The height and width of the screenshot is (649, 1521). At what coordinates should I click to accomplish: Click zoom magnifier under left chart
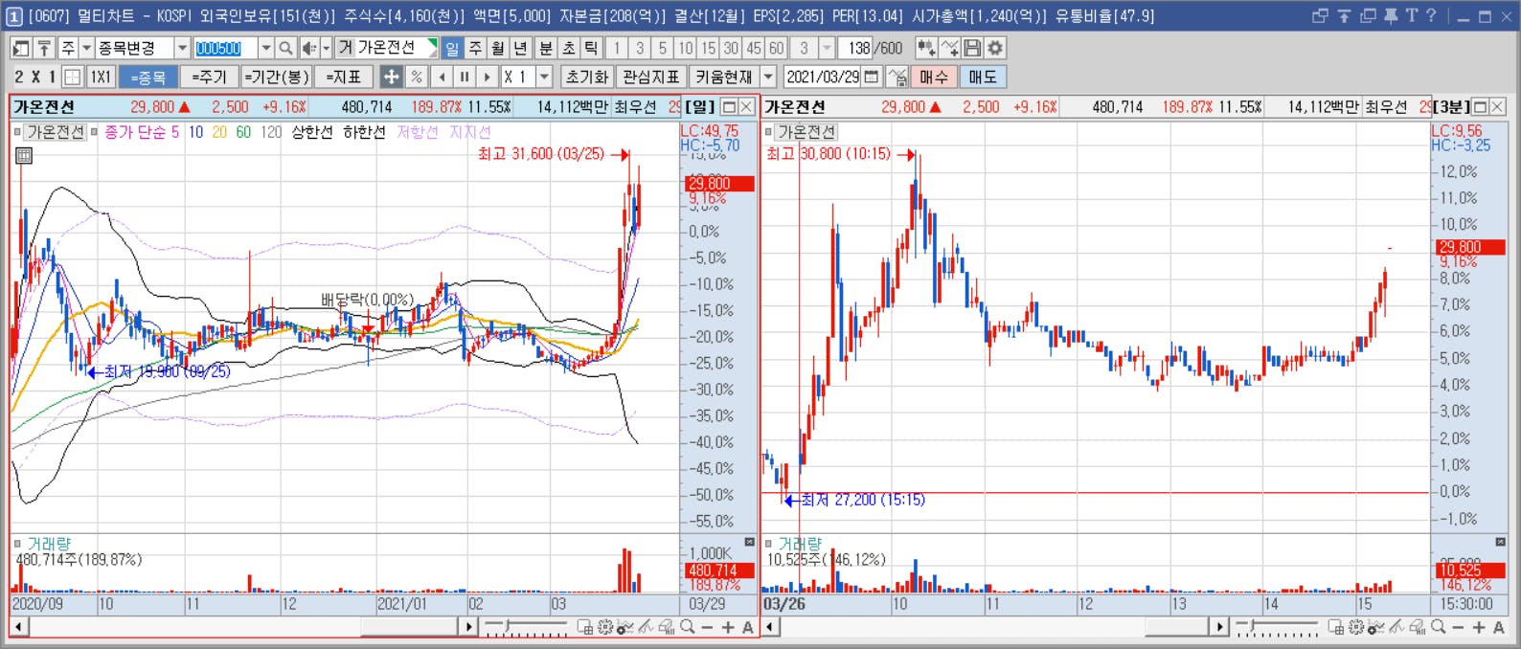tap(687, 627)
